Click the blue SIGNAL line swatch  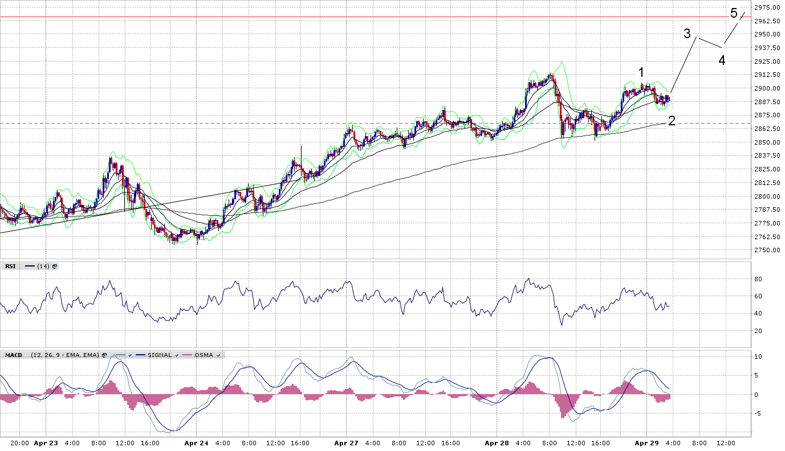point(141,355)
